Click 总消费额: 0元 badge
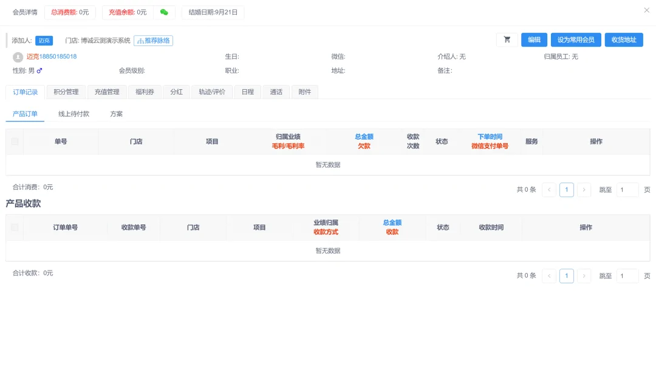Screen dimensions: 656x367 70,12
